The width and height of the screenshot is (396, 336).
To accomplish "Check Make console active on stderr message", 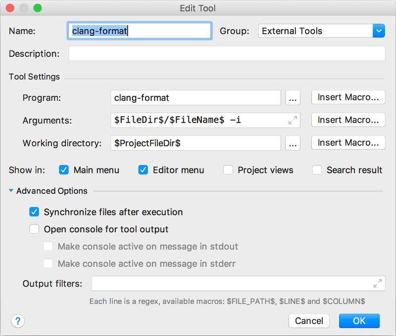I will click(x=48, y=264).
